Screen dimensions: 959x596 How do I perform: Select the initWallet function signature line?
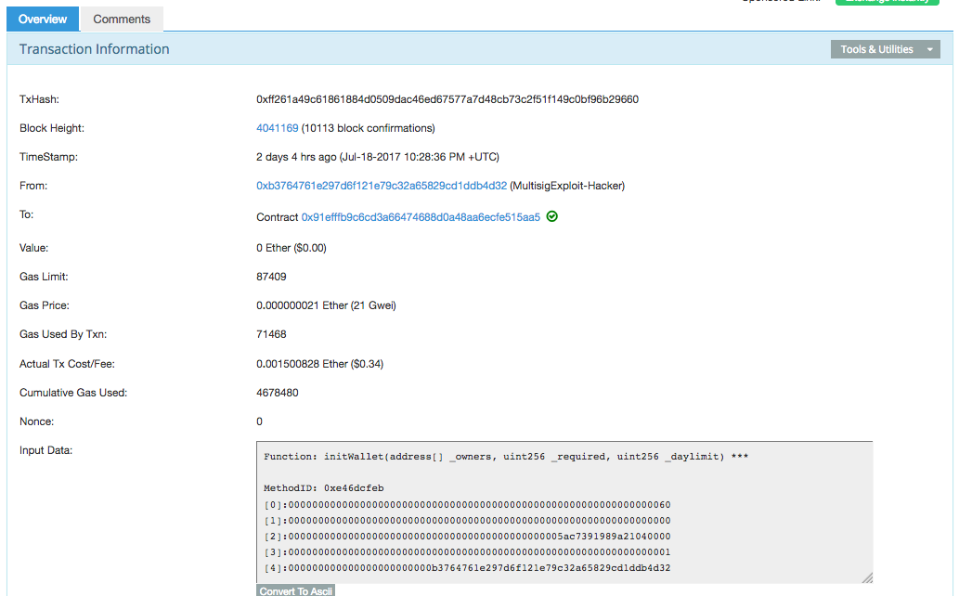pyautogui.click(x=506, y=457)
